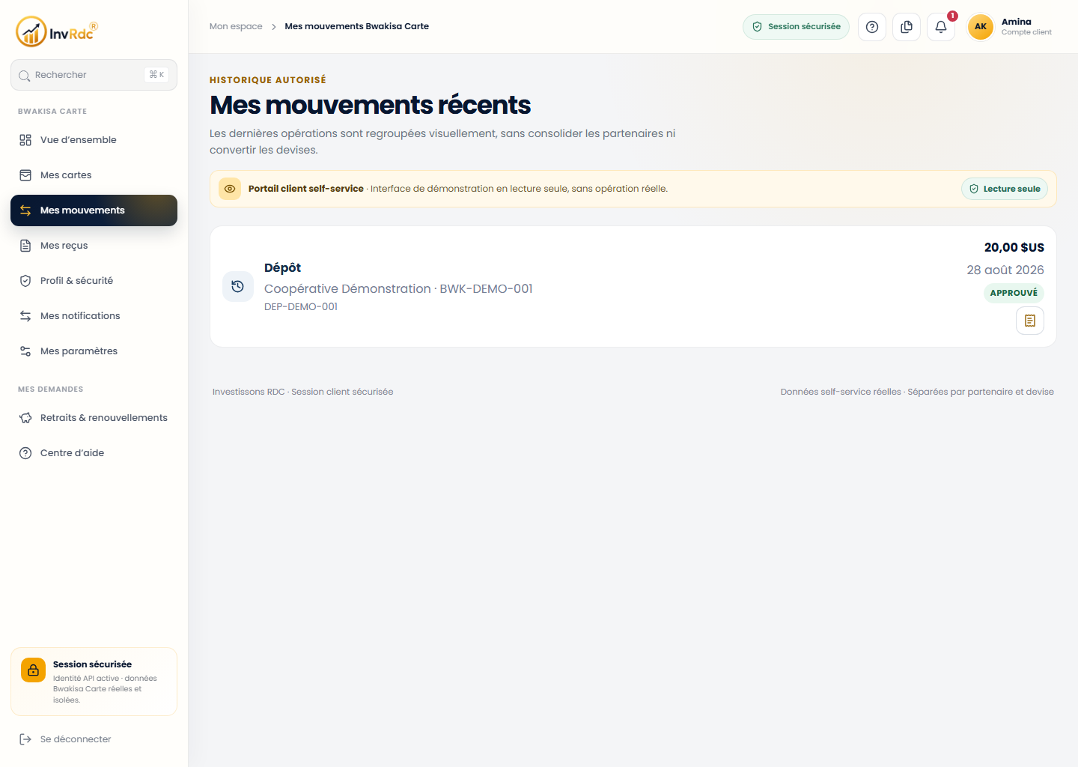Click the APPROUVÉ status badge
The height and width of the screenshot is (767, 1078).
tap(1014, 293)
